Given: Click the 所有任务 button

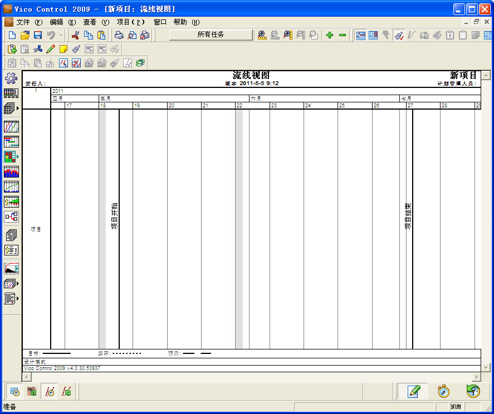Looking at the screenshot, I should [211, 35].
